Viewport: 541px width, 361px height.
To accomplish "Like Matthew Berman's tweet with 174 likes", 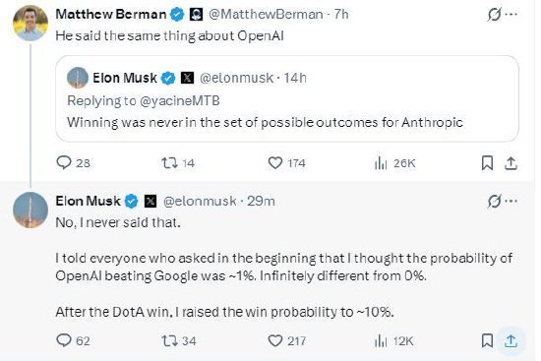I will 286,163.
